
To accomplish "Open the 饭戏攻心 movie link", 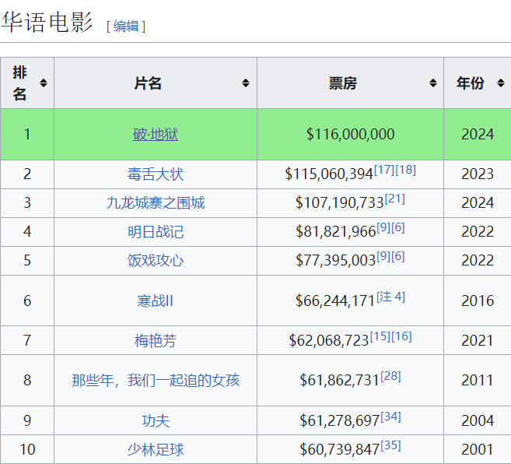I will [156, 260].
